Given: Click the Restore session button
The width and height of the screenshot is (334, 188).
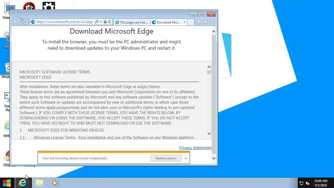Looking at the screenshot, I should tap(166, 158).
